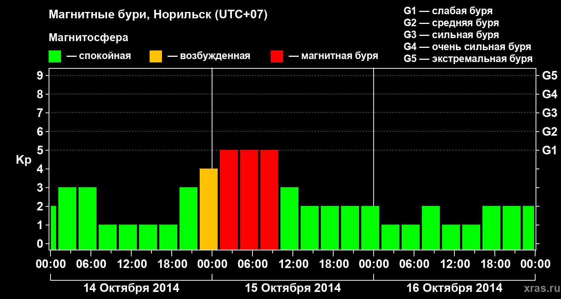
Task: Click the green Kp 3 bar at 12:00 on 15 October
Action: pos(289,219)
